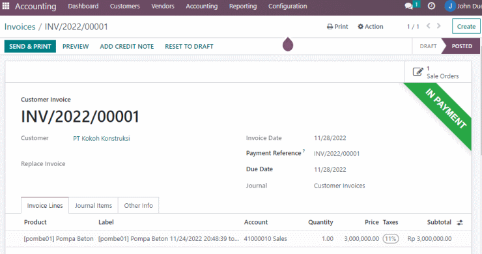
Task: Open the Action gear menu
Action: pyautogui.click(x=371, y=27)
